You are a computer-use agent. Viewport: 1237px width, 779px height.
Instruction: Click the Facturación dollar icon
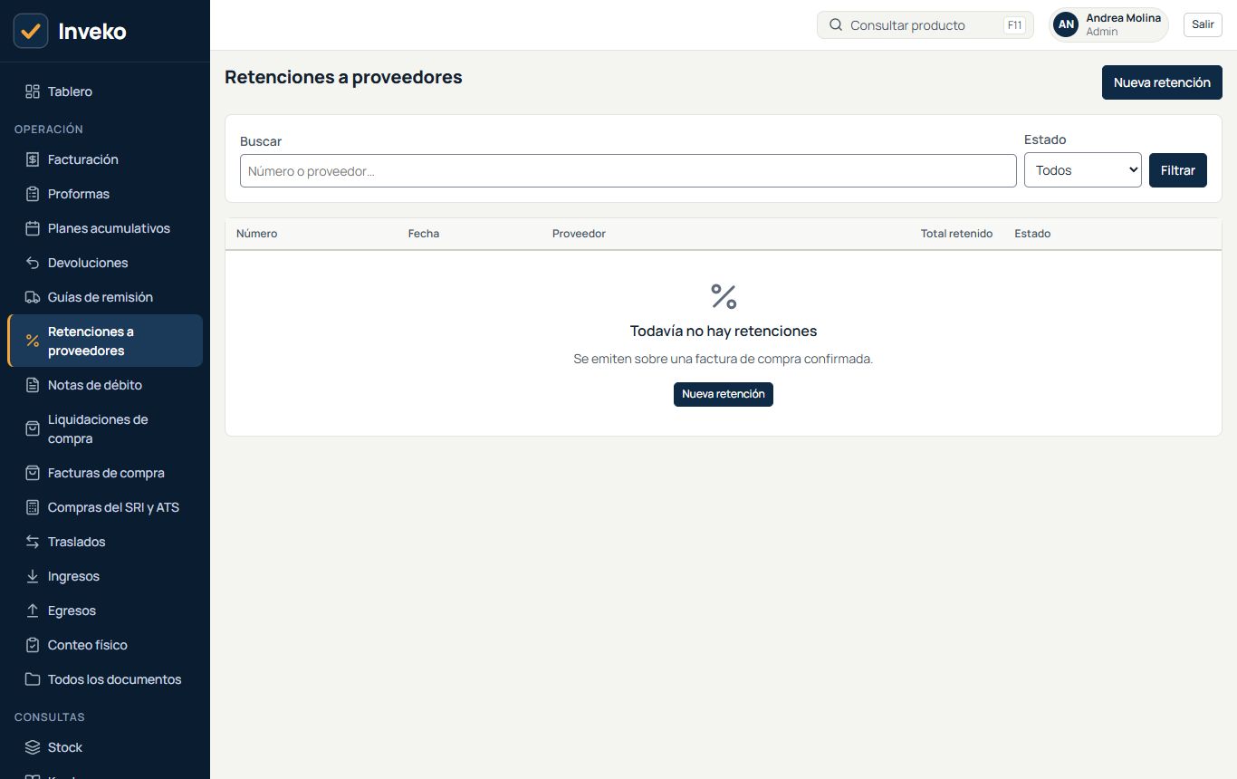[x=33, y=159]
